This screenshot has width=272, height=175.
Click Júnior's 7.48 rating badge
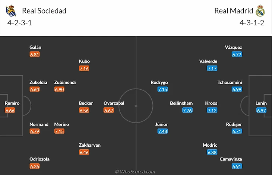(x=162, y=131)
